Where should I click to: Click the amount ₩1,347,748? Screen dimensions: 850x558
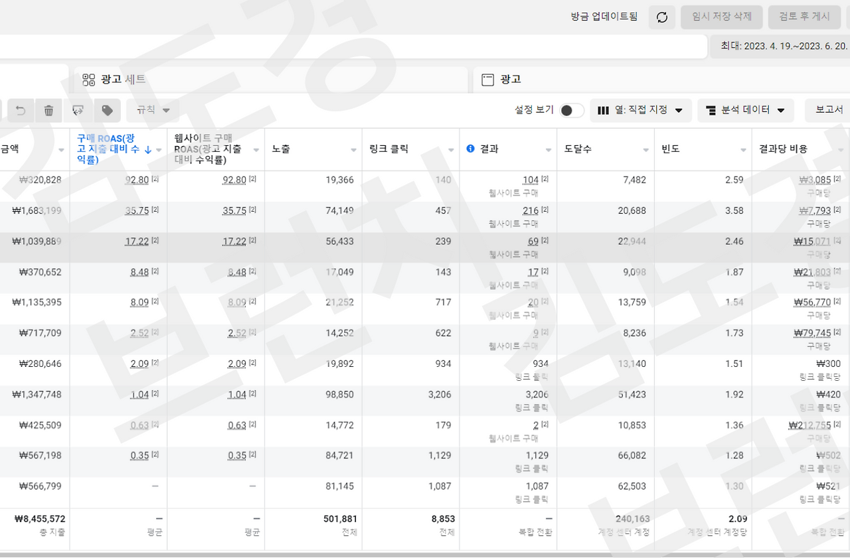37,394
